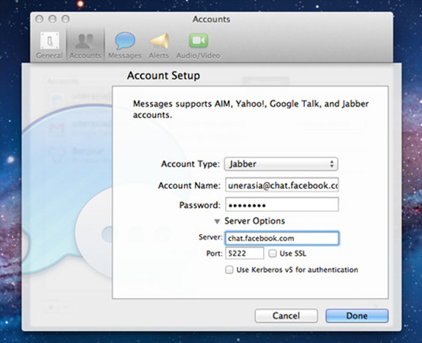The height and width of the screenshot is (343, 422).
Task: Open the Alerts megaphone pane
Action: pos(159,45)
